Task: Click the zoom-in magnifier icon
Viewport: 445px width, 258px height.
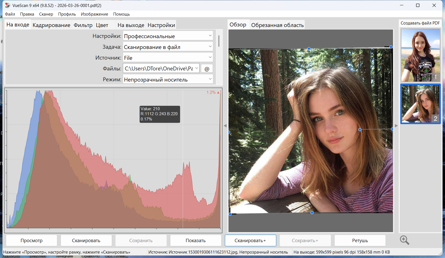Action: pos(404,240)
